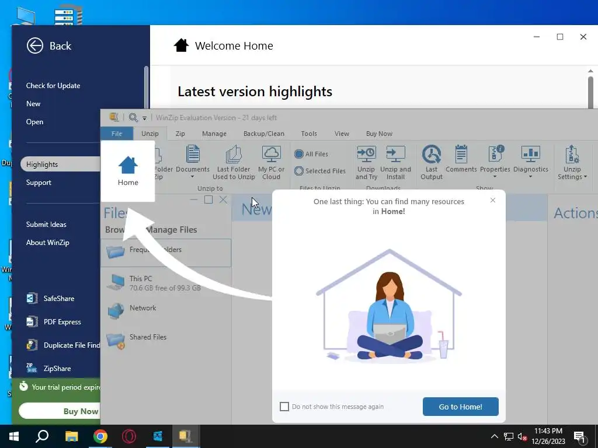Open the notification center icon
598x448 pixels.
579,437
